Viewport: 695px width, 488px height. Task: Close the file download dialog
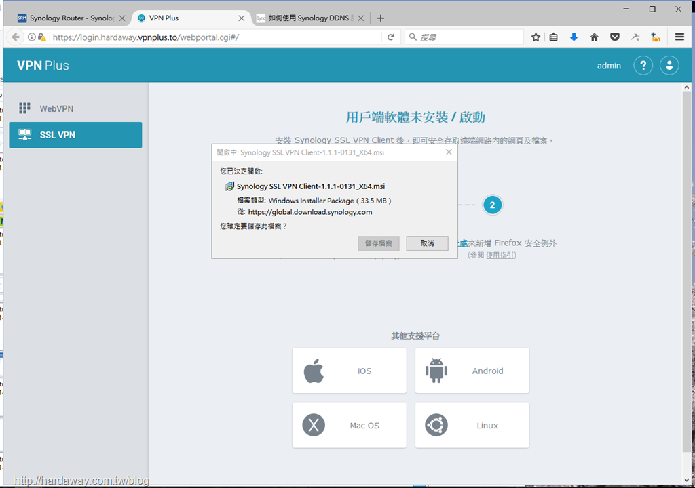pos(449,152)
